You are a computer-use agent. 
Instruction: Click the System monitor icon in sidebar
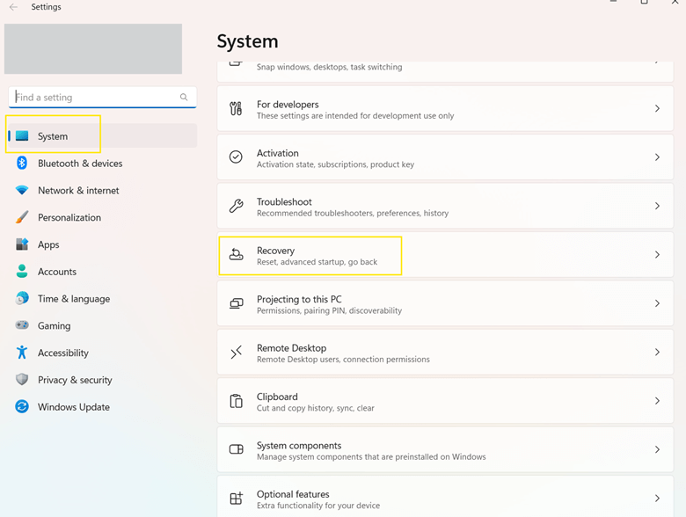click(x=22, y=136)
